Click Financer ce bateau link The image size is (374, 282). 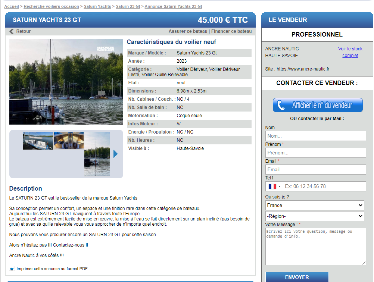231,31
